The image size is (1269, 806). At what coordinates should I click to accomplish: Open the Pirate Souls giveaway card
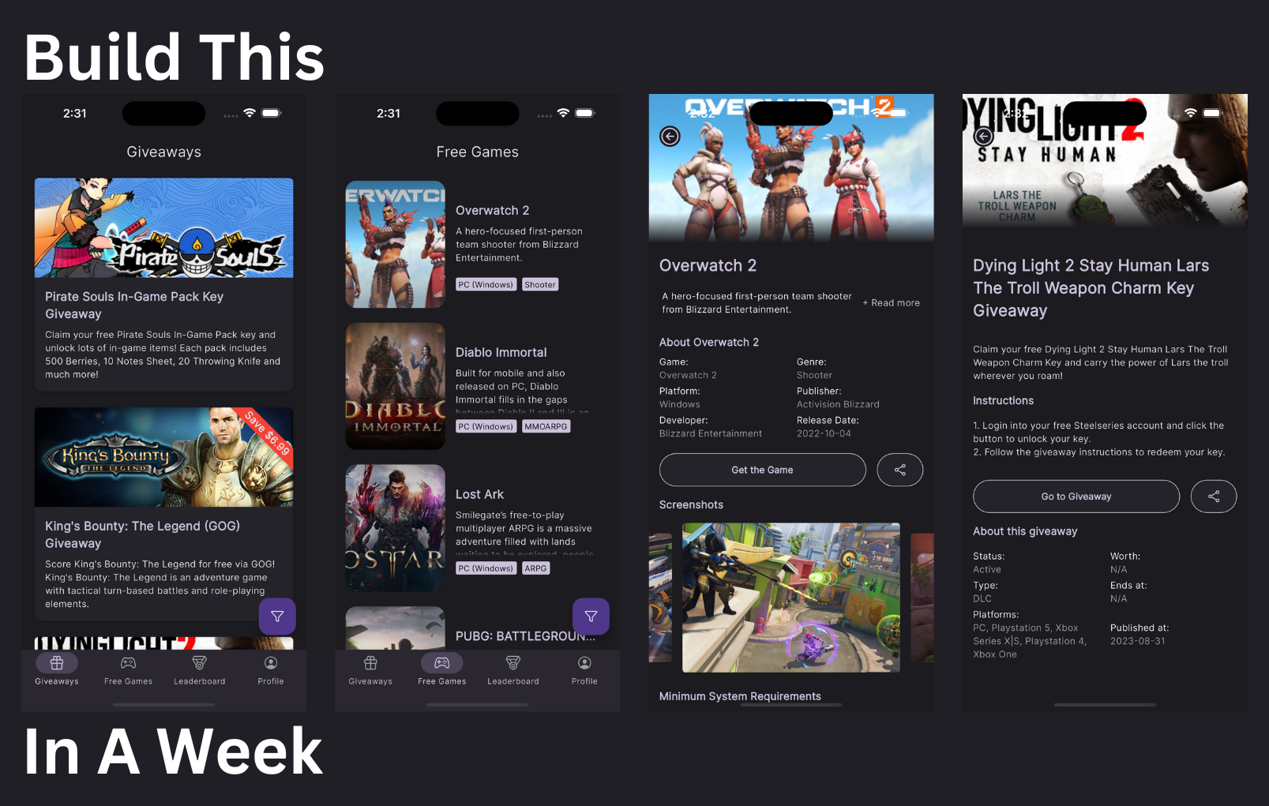point(164,284)
